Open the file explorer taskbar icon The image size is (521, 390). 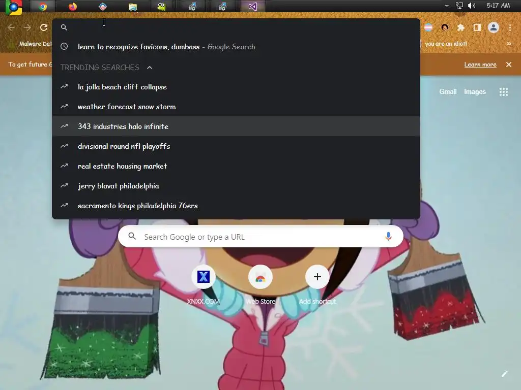(x=133, y=6)
